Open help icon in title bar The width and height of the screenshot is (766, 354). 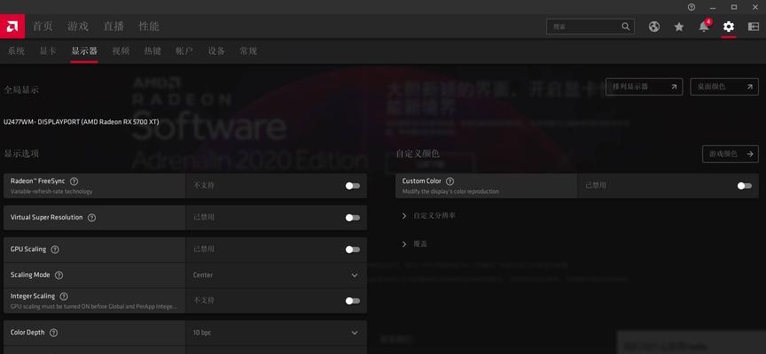point(692,7)
